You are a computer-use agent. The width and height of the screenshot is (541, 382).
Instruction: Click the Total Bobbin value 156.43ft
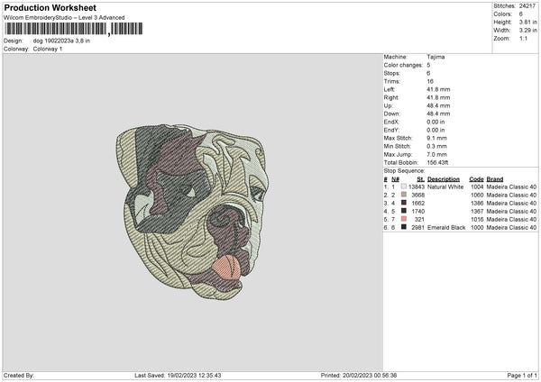point(440,162)
